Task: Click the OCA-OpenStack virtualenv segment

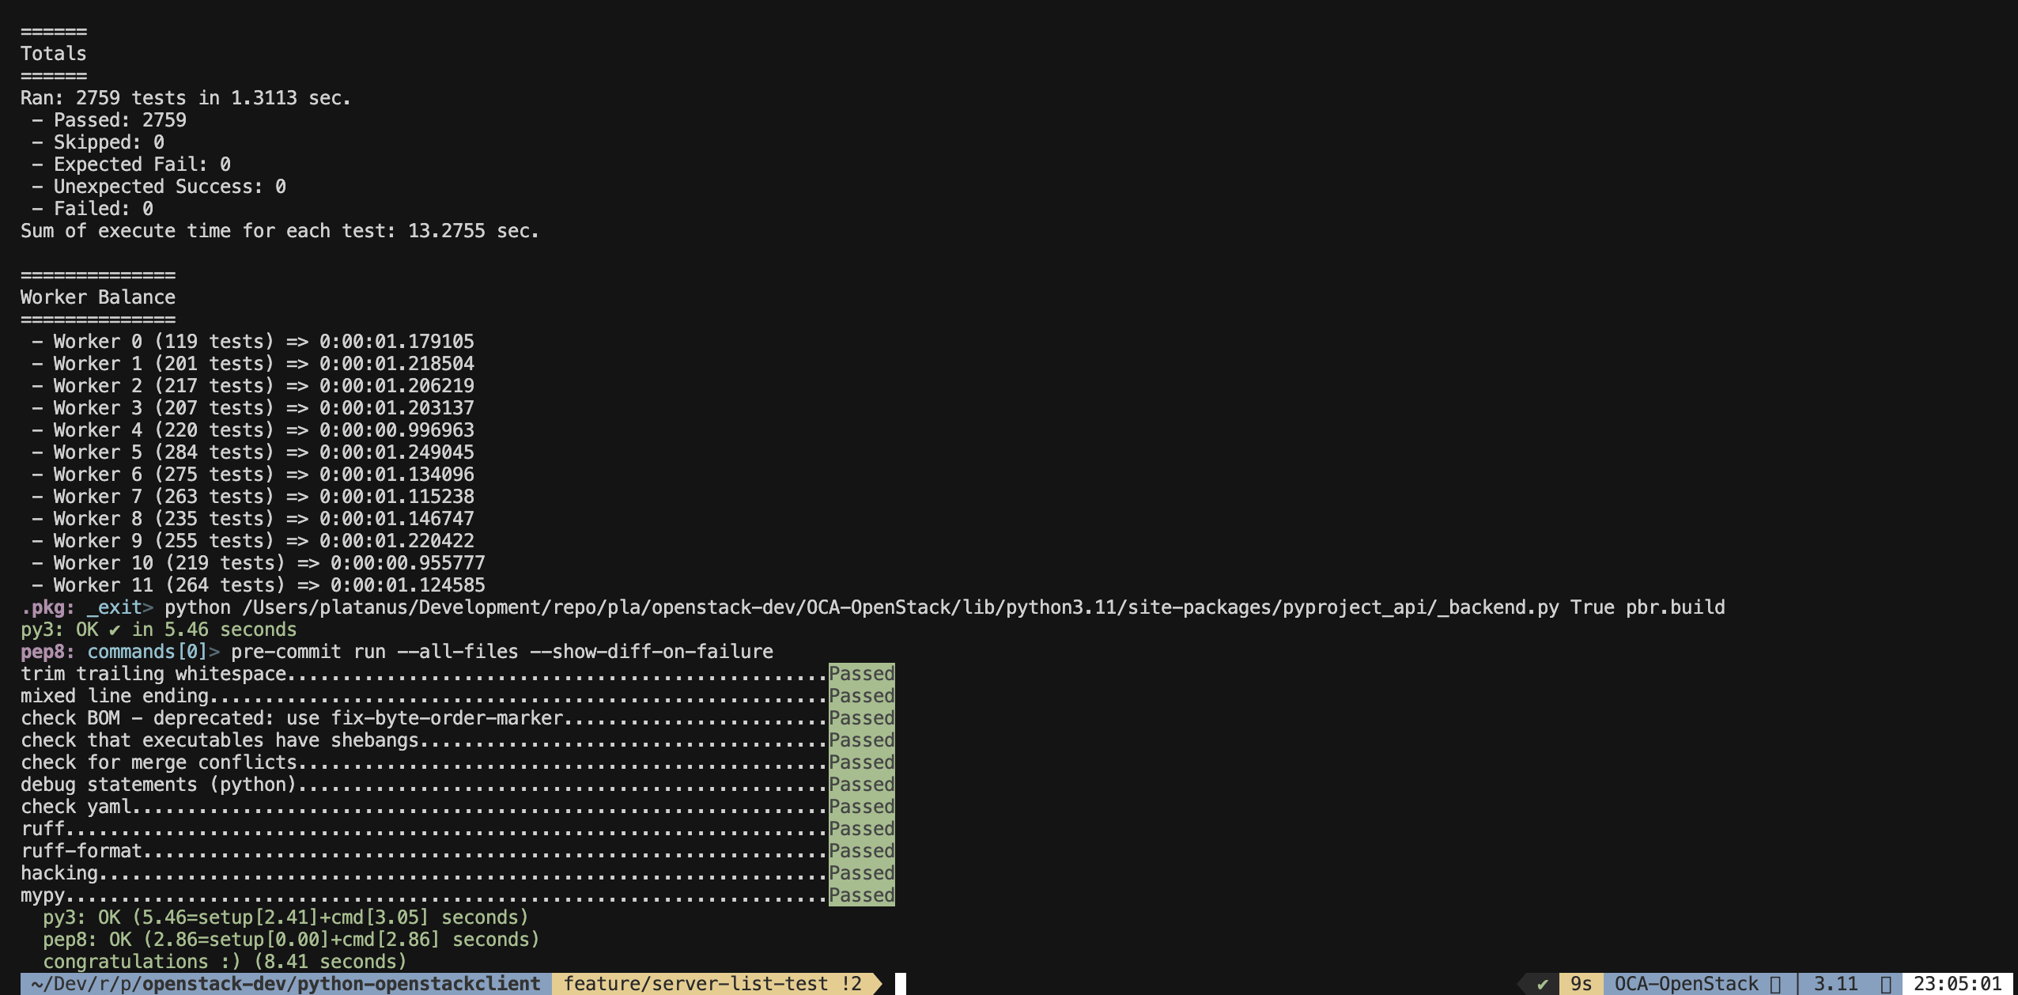Action: (1686, 984)
